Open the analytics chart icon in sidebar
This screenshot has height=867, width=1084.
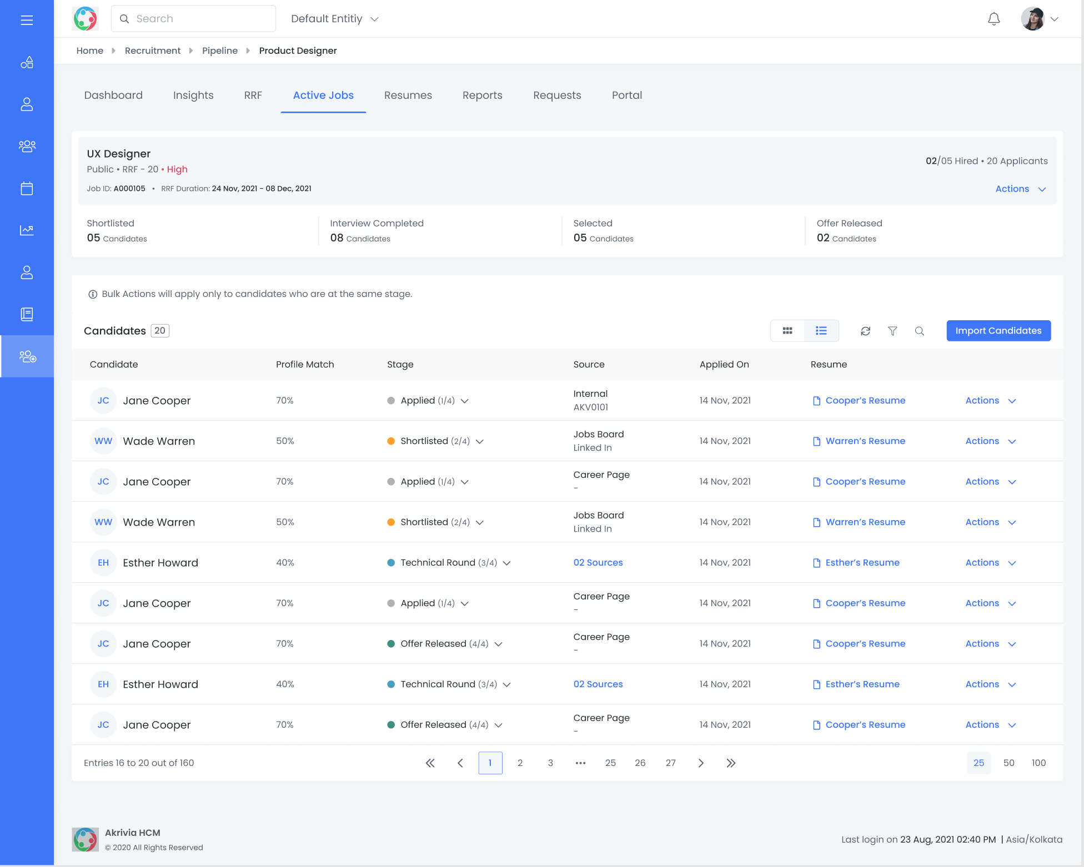click(x=27, y=230)
